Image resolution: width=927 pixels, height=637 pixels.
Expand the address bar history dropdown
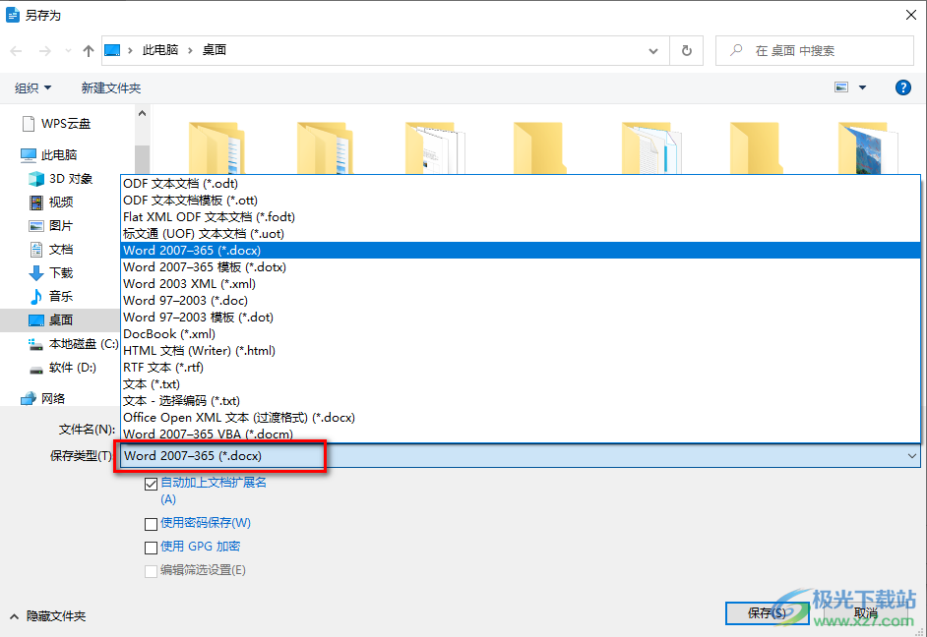tap(651, 50)
